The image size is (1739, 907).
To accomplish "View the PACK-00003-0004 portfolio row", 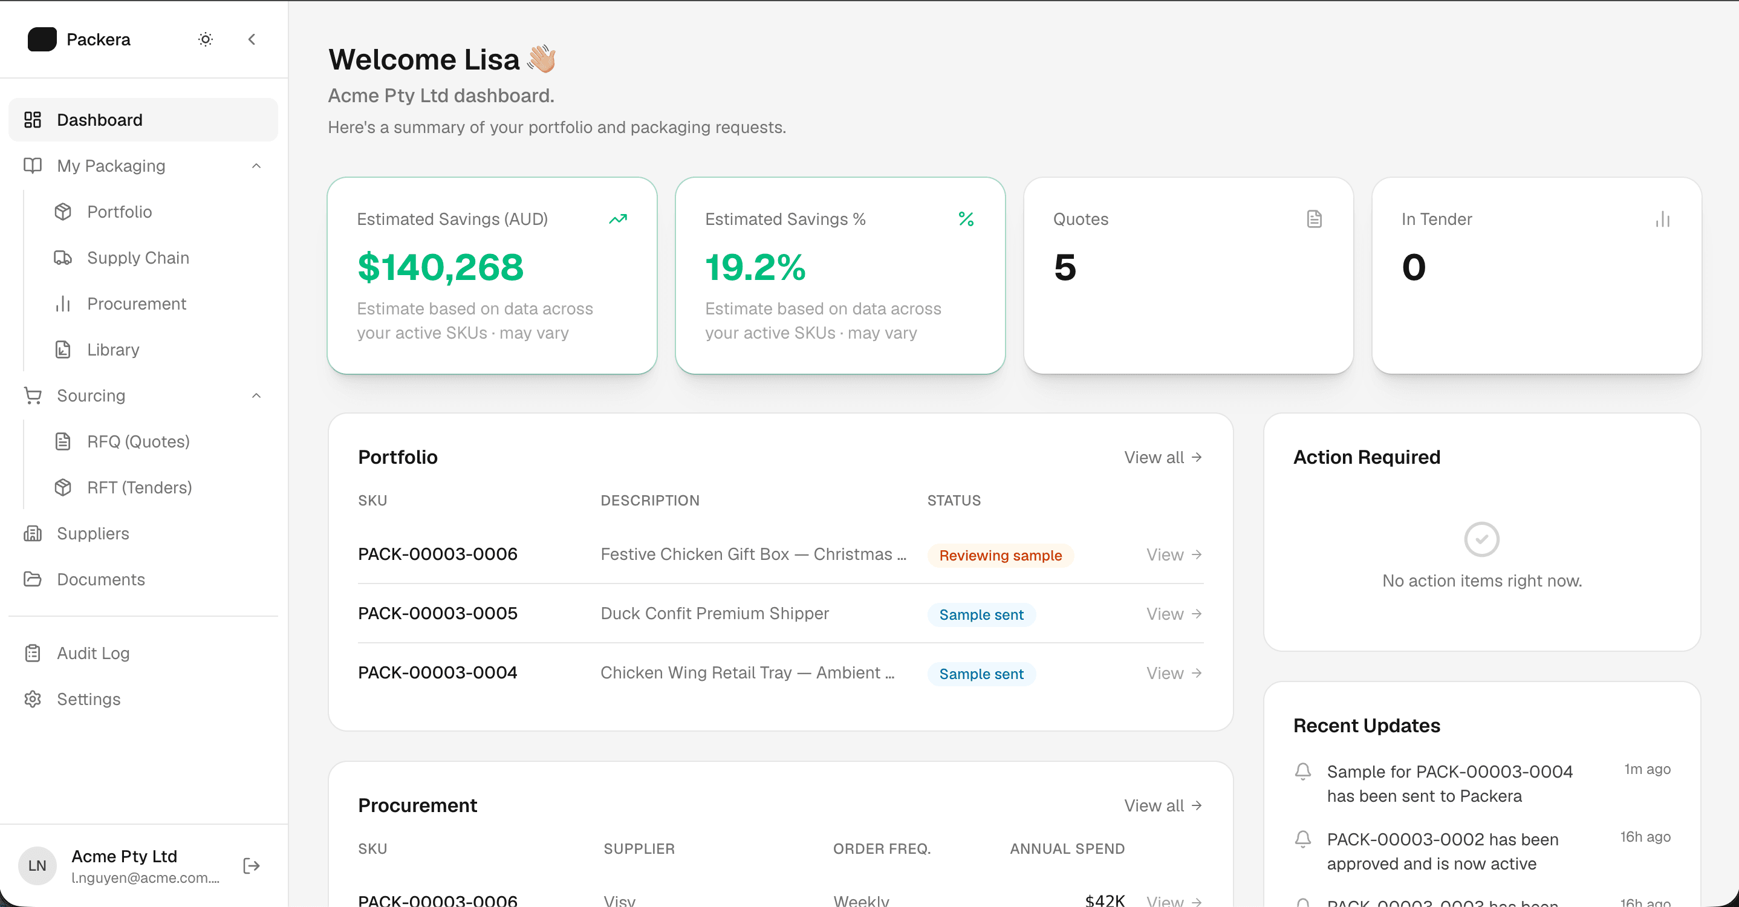I will [1175, 673].
